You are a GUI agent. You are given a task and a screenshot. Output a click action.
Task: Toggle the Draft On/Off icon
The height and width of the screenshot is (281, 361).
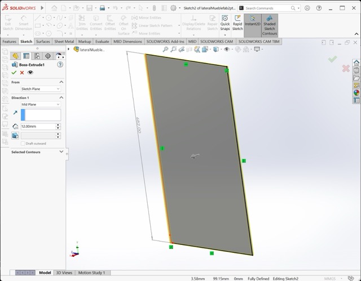tap(15, 136)
